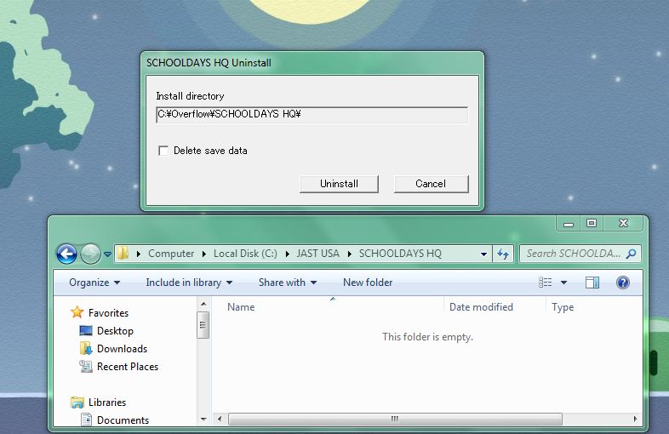Expand the Share with dropdown

[x=287, y=283]
